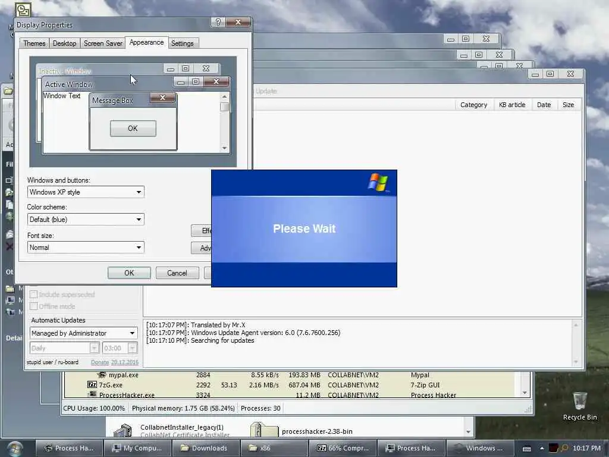Click the CollabnetInstaller_legacy(1) file icon

click(x=123, y=430)
